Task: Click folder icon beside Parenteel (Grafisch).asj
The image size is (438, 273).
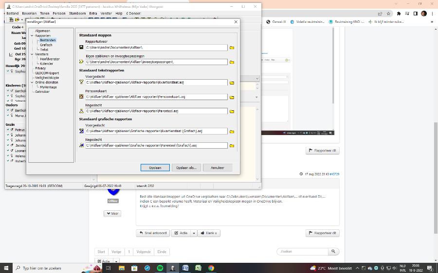Action: pyautogui.click(x=232, y=146)
